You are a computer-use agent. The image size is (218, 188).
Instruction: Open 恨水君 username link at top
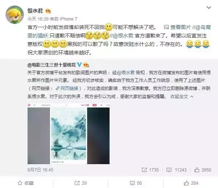(x=35, y=11)
